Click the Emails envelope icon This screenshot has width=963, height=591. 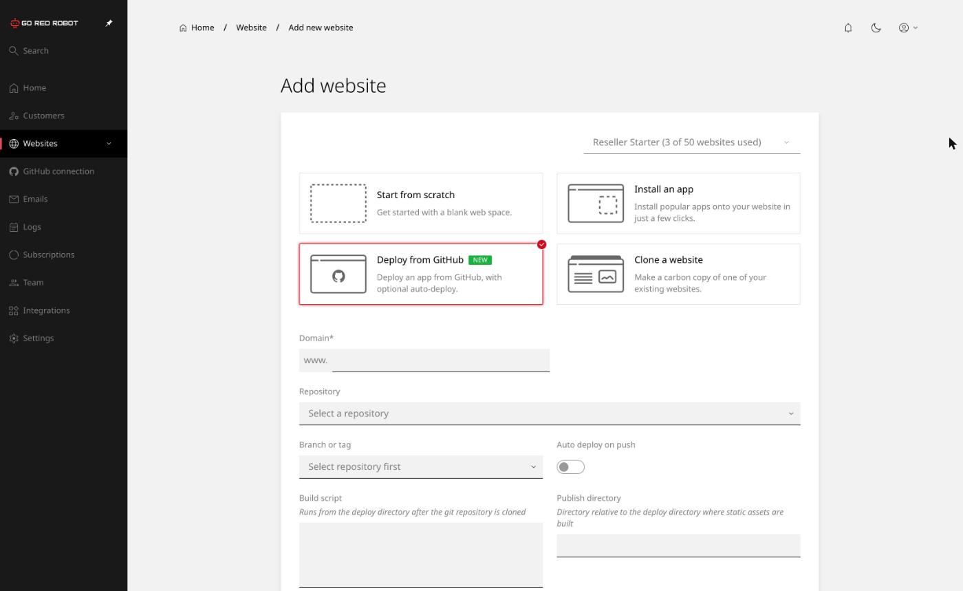click(14, 199)
